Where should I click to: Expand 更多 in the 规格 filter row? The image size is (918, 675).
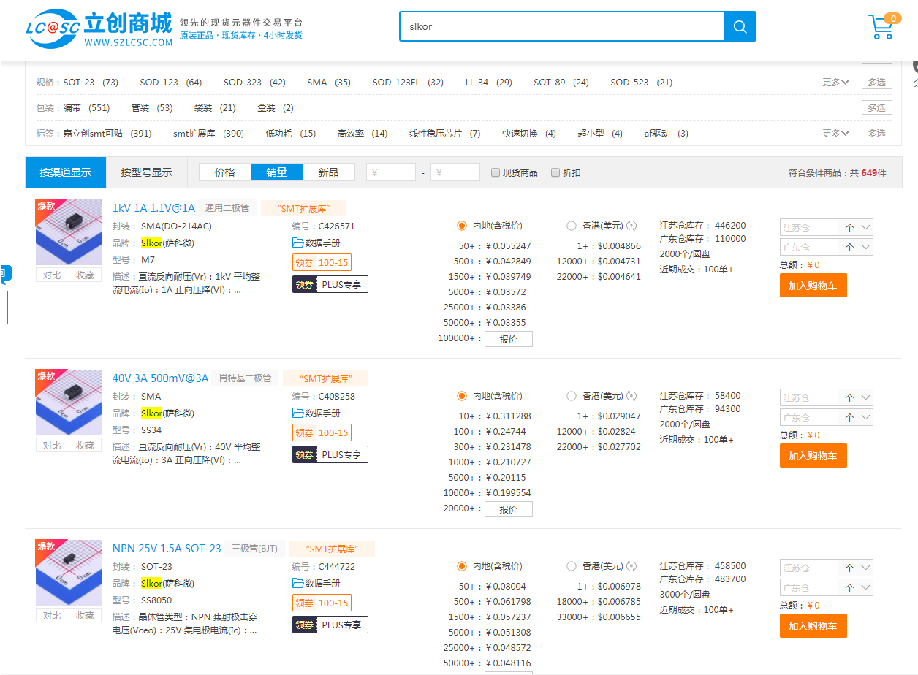point(835,83)
